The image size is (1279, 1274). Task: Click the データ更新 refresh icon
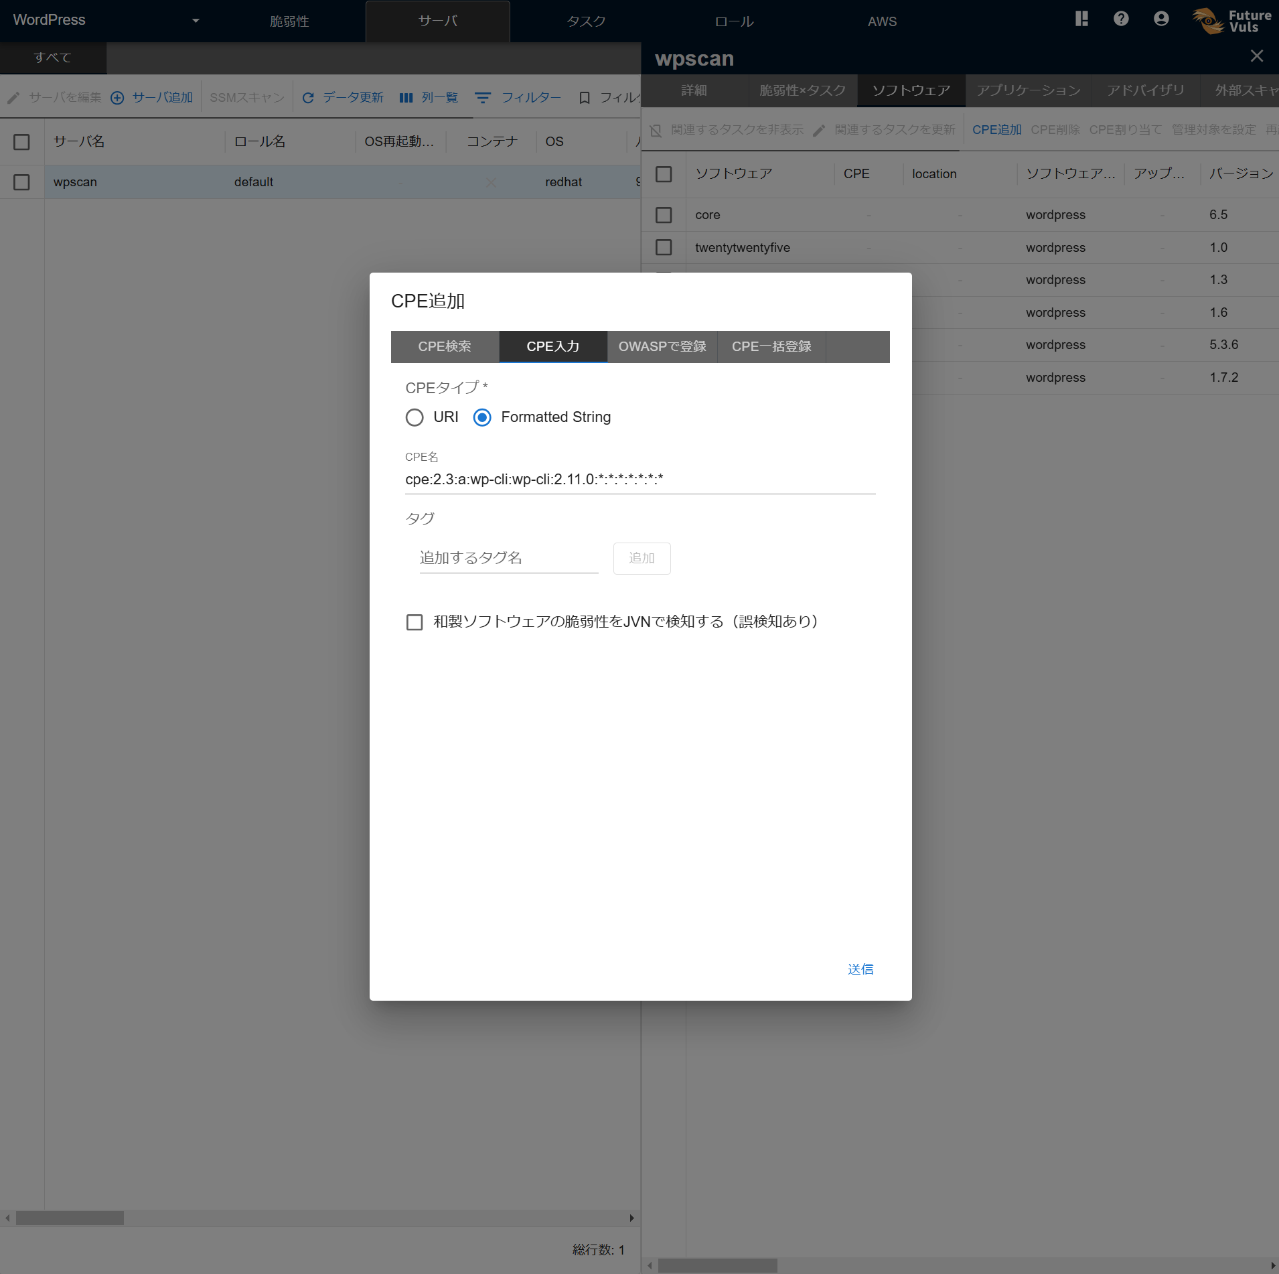pyautogui.click(x=308, y=98)
